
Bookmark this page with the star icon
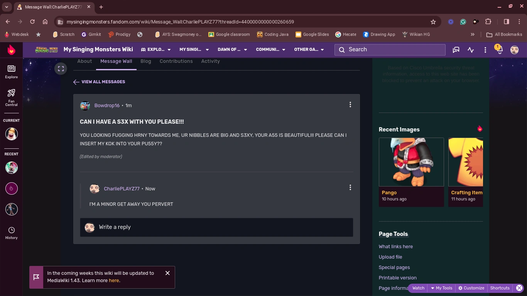(433, 22)
